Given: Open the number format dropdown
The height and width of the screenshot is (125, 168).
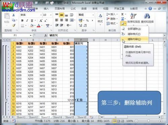Looking at the screenshot, I should (x=93, y=15).
